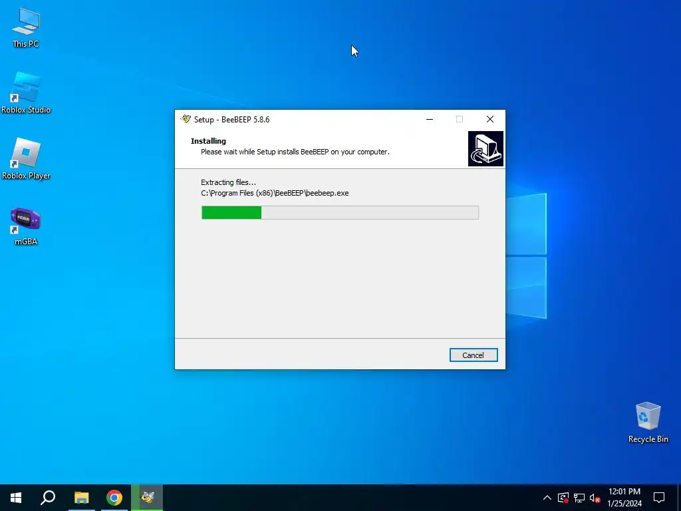
Task: Click Show desktop strip at taskbar end
Action: [x=679, y=498]
